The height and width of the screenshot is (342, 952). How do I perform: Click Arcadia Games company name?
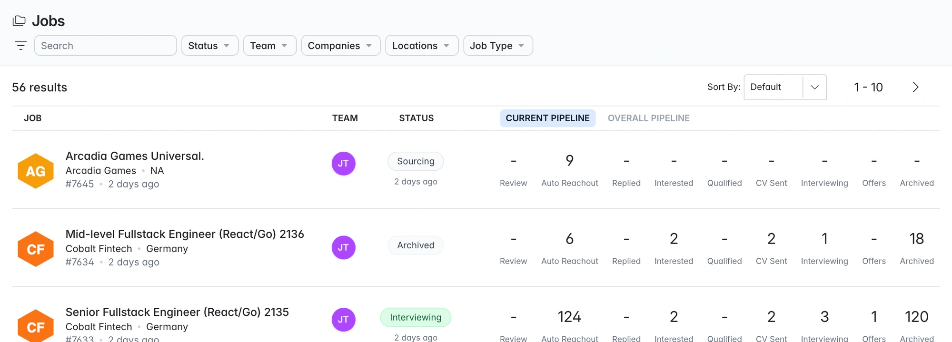click(x=101, y=171)
